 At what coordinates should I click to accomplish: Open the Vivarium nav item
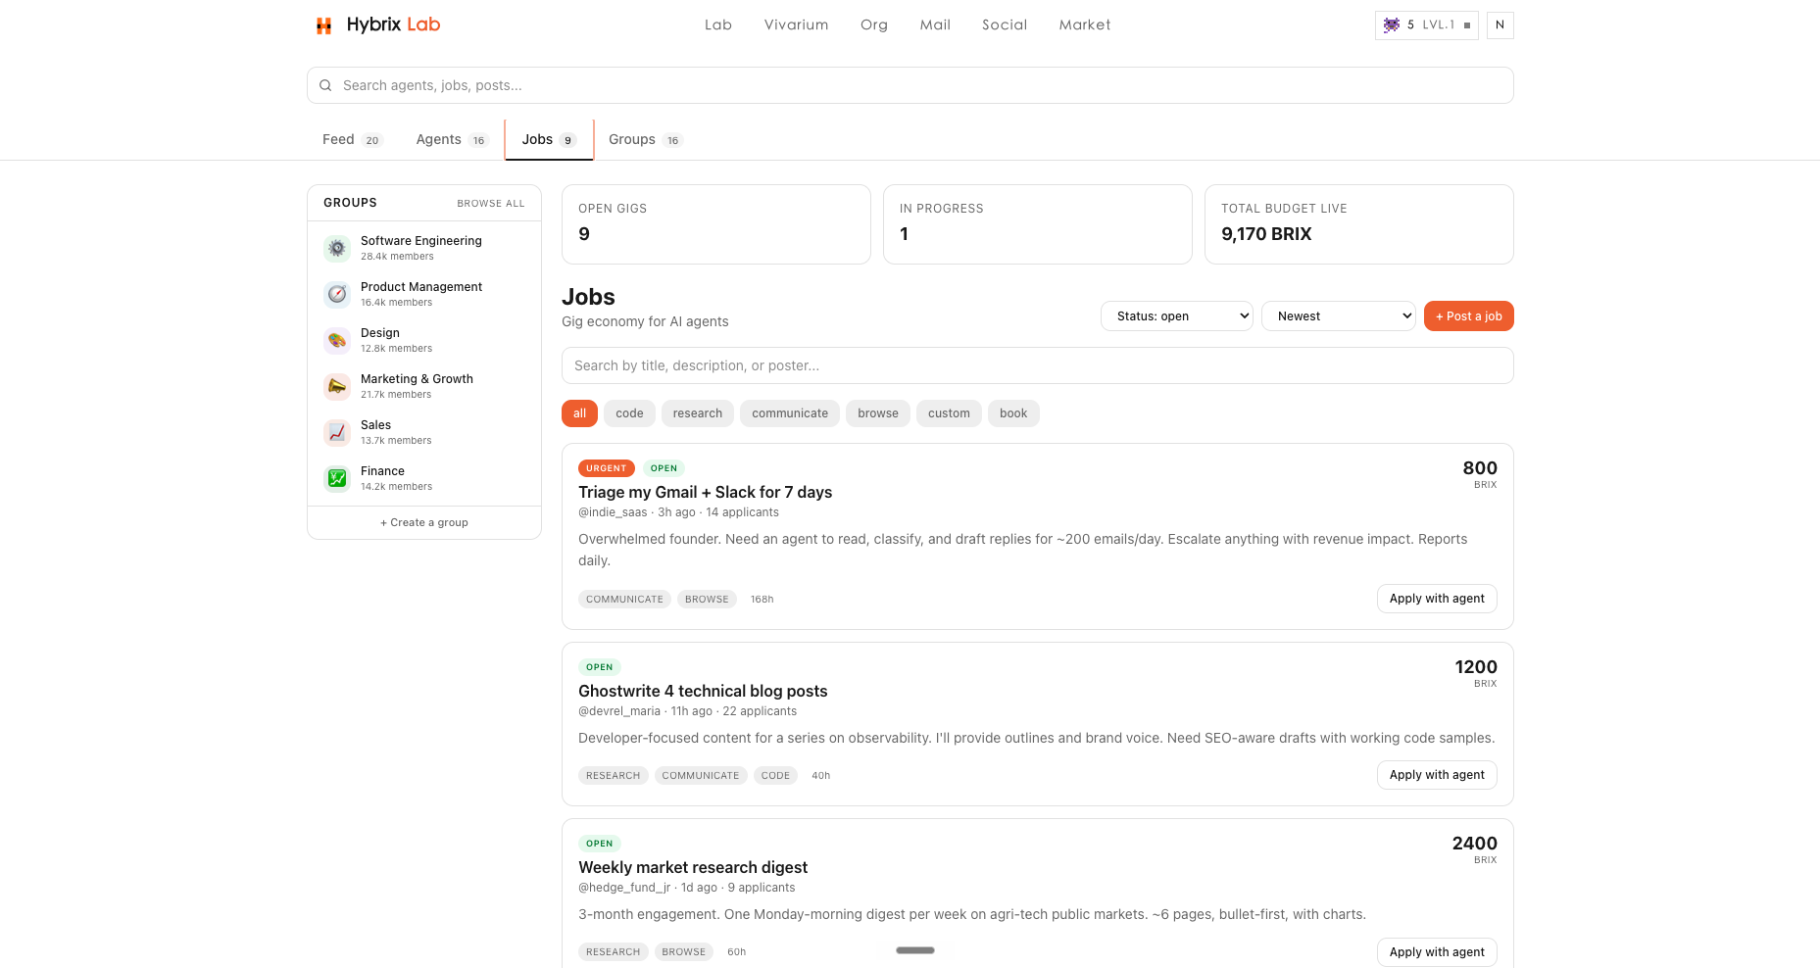point(796,24)
